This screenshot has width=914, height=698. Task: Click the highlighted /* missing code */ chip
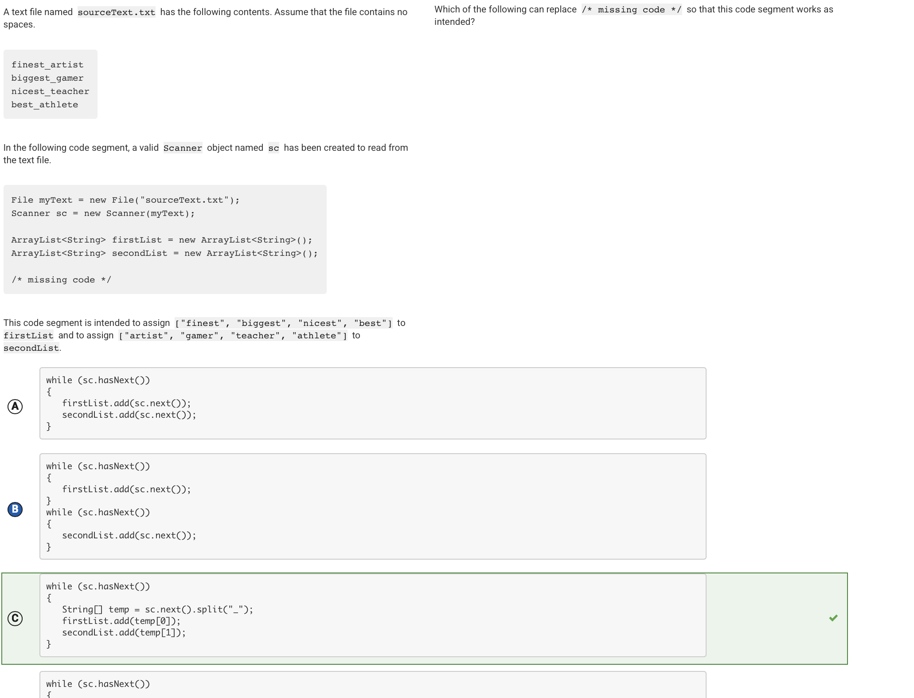click(631, 9)
